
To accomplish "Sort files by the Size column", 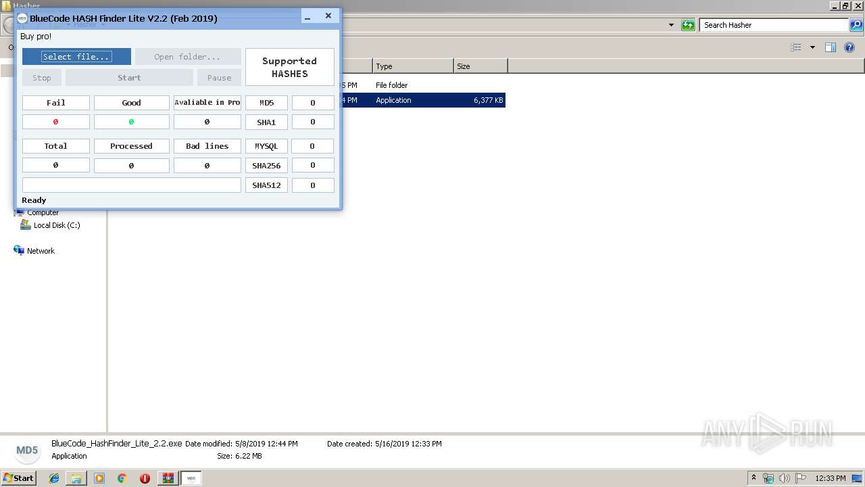I will click(x=480, y=66).
